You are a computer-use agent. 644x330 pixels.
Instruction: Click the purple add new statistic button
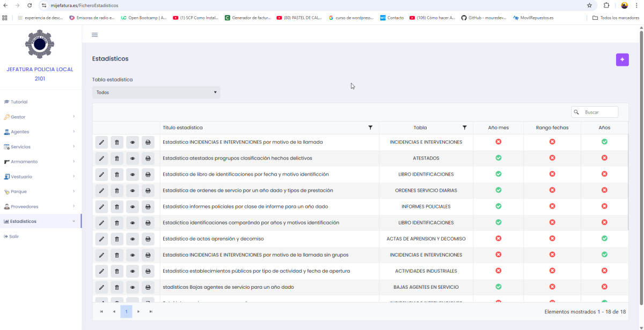[622, 59]
